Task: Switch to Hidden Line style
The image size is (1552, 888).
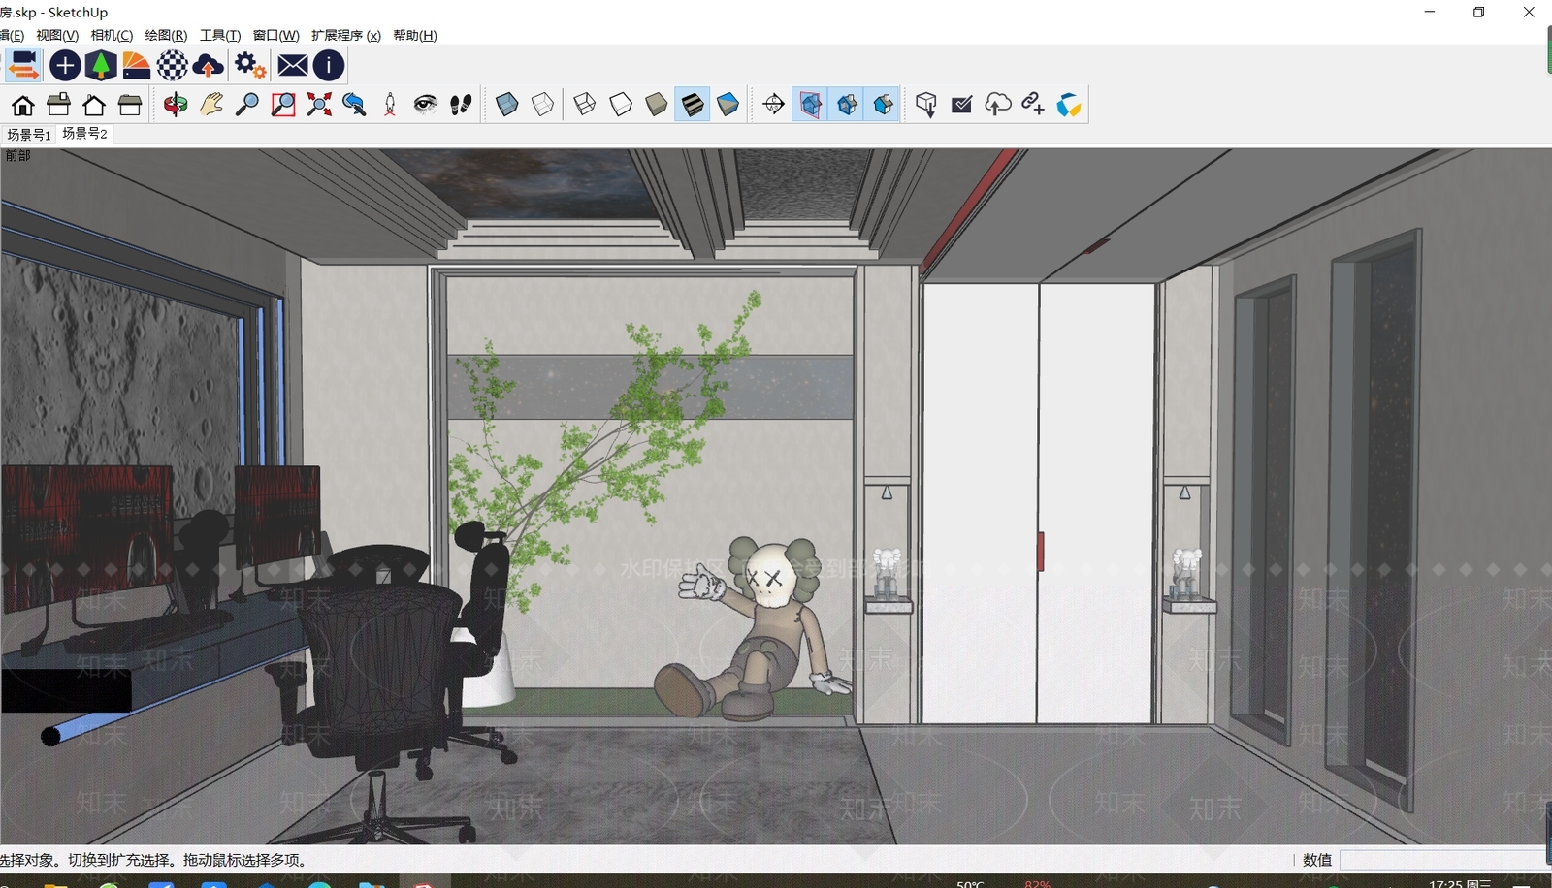Action: point(621,105)
